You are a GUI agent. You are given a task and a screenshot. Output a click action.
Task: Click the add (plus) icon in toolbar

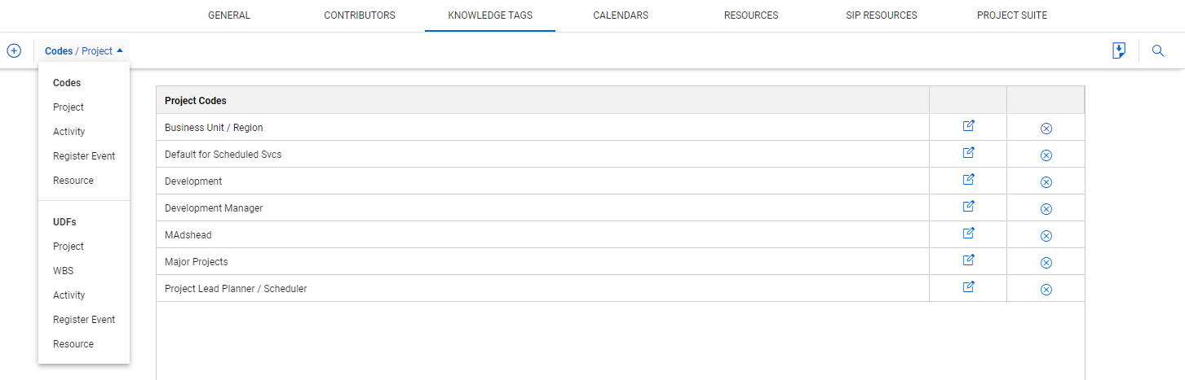(14, 50)
